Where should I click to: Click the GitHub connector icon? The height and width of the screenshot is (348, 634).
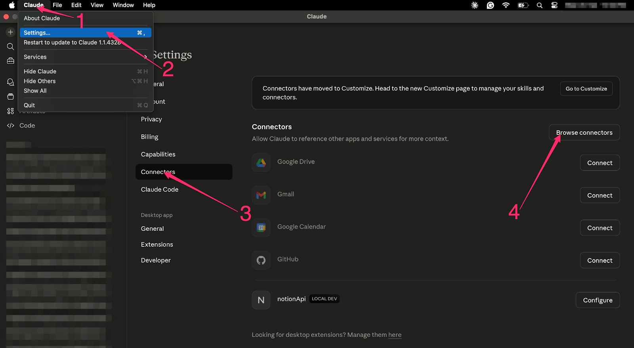[261, 260]
